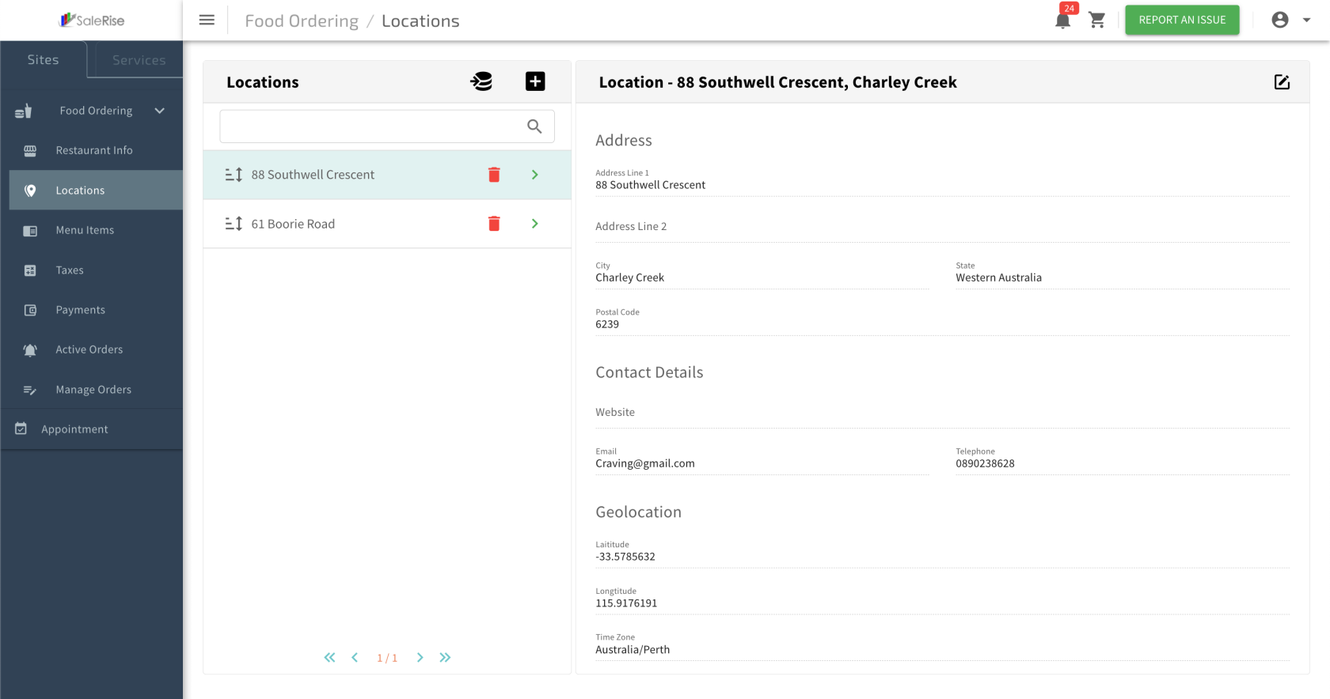Collapse the Food Ordering sidebar section
1330x699 pixels.
159,111
